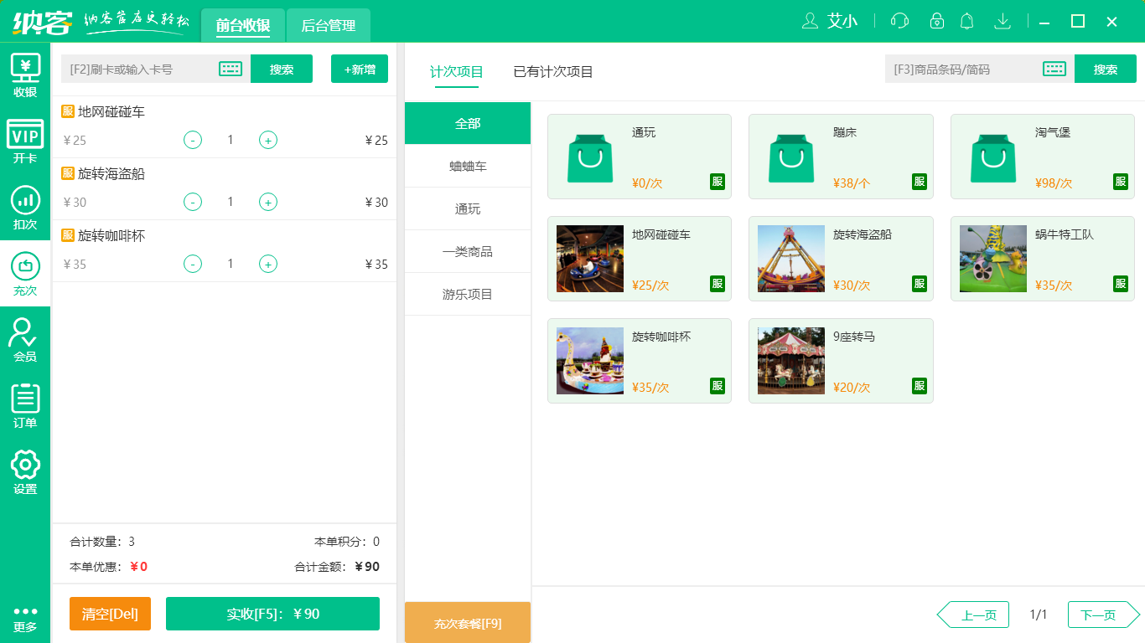Open the notification bell icon
The image size is (1145, 643).
pyautogui.click(x=966, y=21)
